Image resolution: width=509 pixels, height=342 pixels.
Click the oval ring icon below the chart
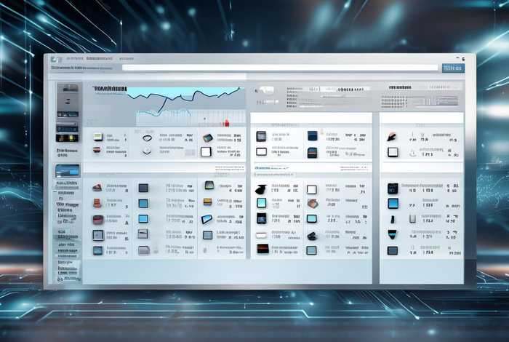click(x=146, y=137)
